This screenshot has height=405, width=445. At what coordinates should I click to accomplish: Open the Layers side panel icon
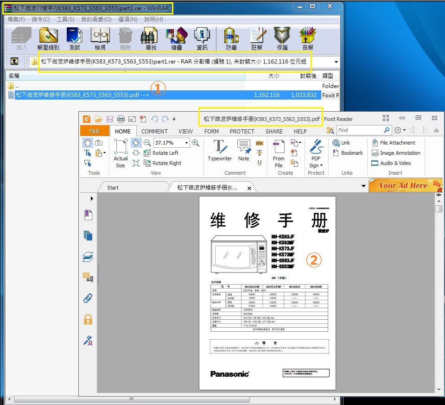[x=88, y=257]
